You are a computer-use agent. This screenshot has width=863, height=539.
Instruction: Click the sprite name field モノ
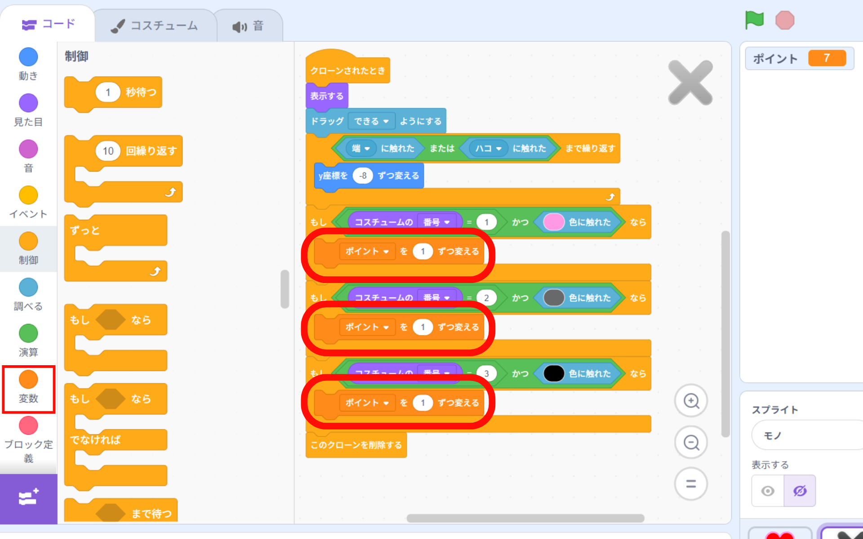(805, 435)
